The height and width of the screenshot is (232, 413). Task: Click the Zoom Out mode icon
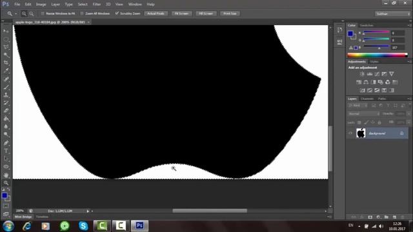(32, 14)
